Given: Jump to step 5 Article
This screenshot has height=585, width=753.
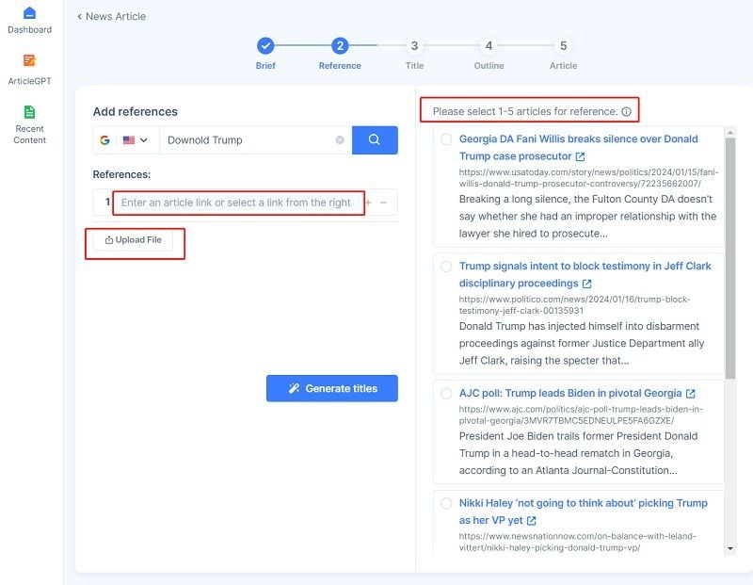Looking at the screenshot, I should (x=563, y=46).
